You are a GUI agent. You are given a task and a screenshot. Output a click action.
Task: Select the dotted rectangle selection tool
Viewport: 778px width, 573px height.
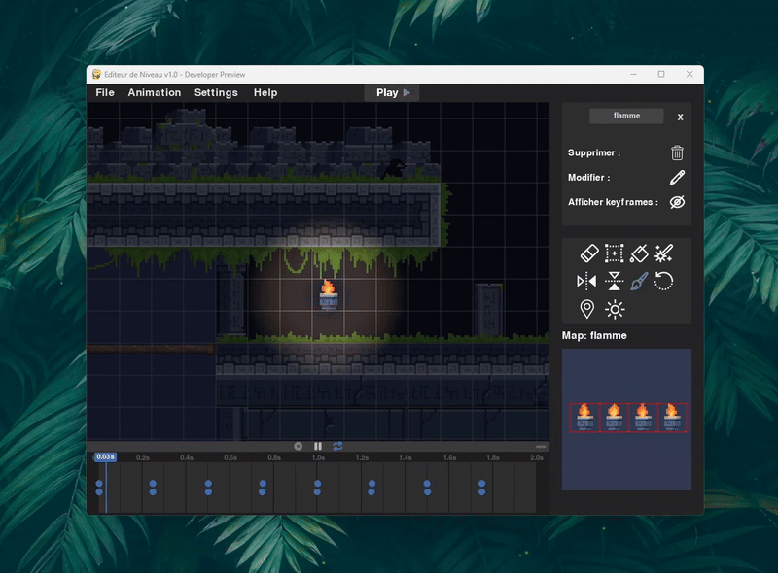point(614,253)
